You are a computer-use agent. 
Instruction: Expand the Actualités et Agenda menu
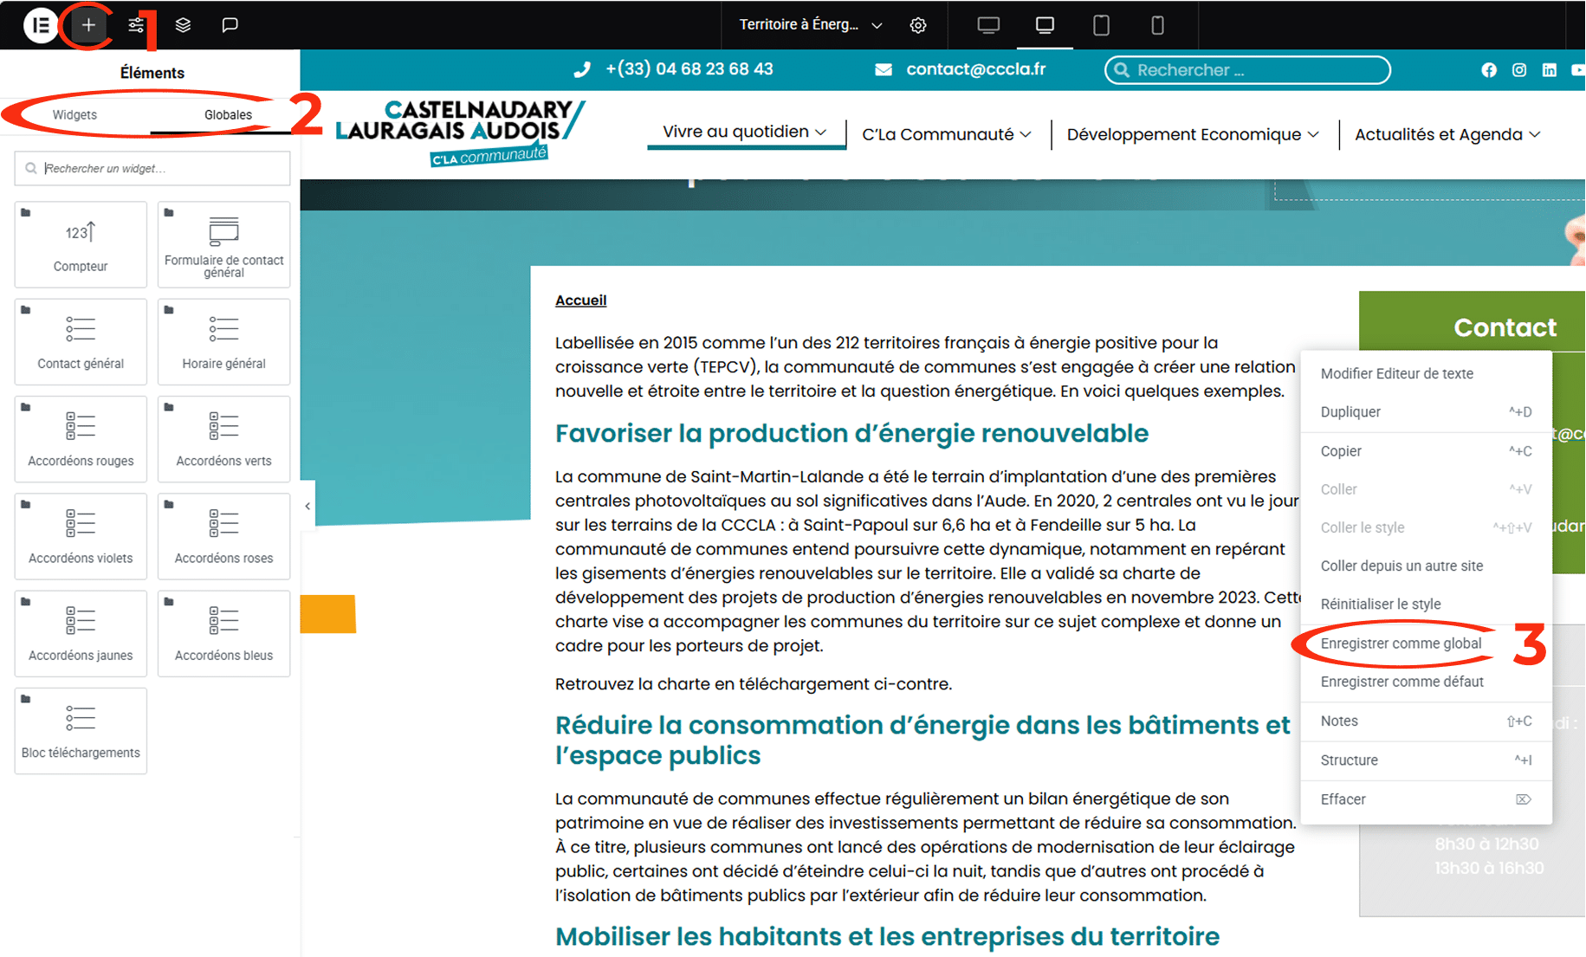point(1447,134)
